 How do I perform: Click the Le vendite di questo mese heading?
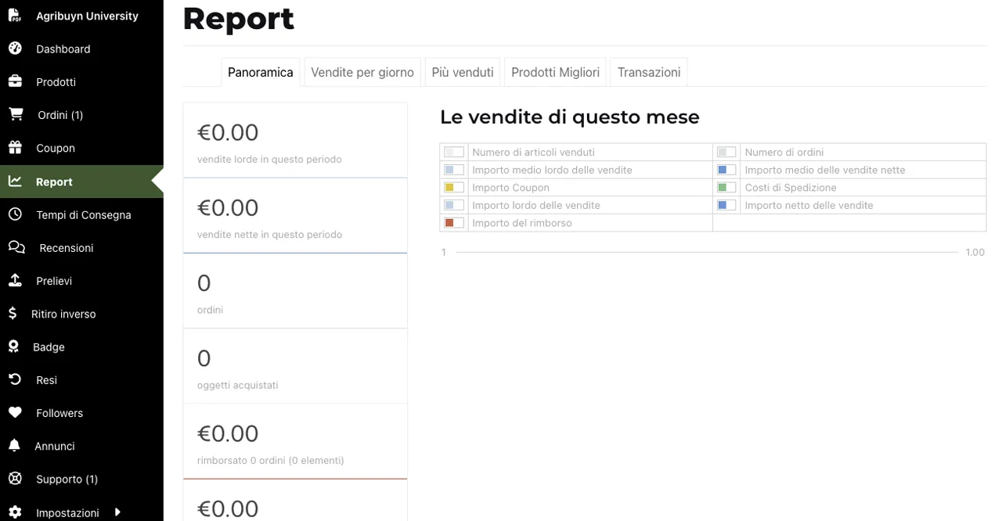[569, 117]
